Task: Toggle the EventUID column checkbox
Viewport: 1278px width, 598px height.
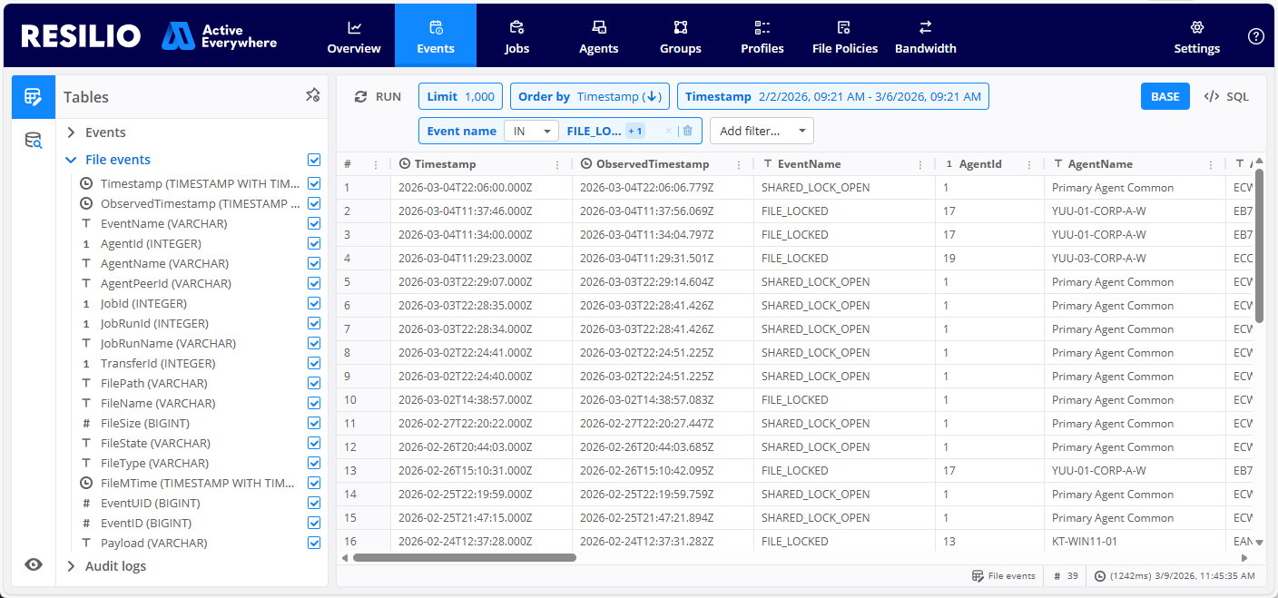Action: pos(314,503)
